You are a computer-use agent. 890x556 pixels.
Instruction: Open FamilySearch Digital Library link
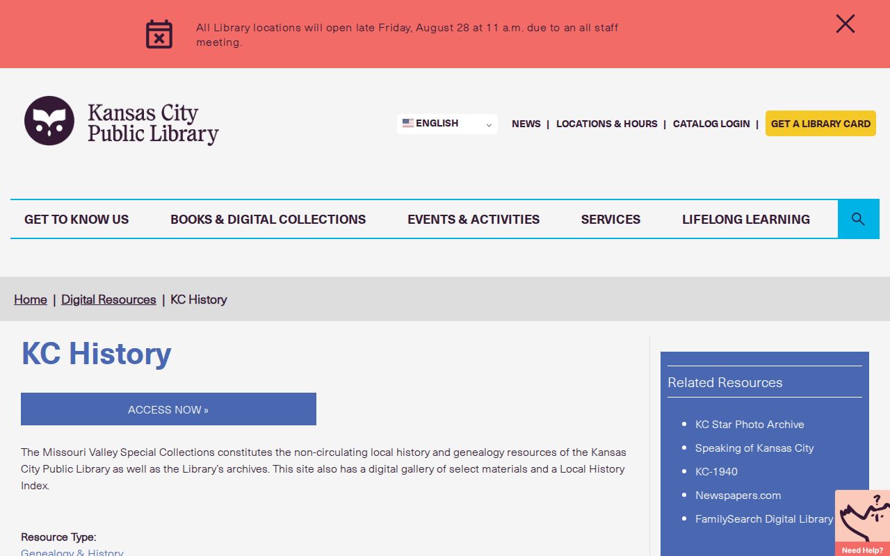tap(764, 519)
